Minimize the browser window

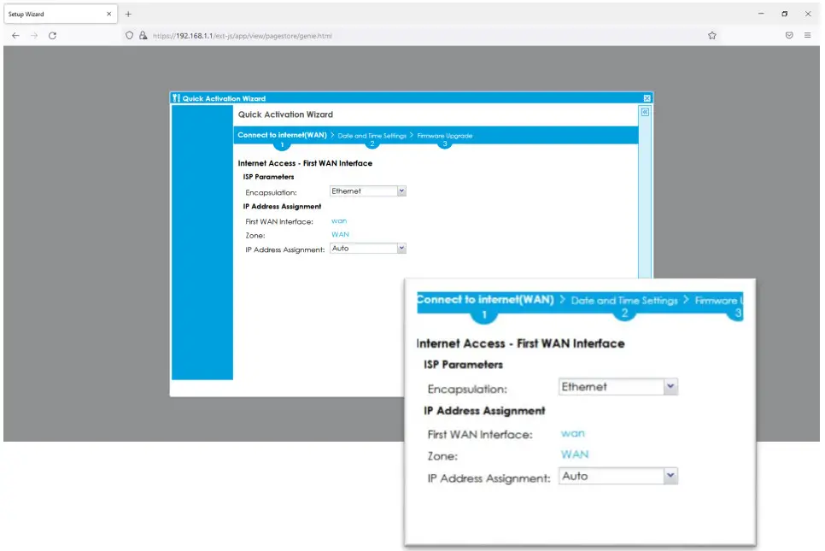[761, 15]
